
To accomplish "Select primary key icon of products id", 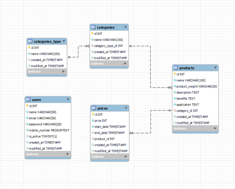I will pos(175,74).
